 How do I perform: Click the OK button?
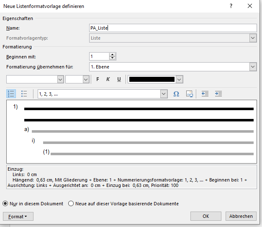(x=205, y=216)
